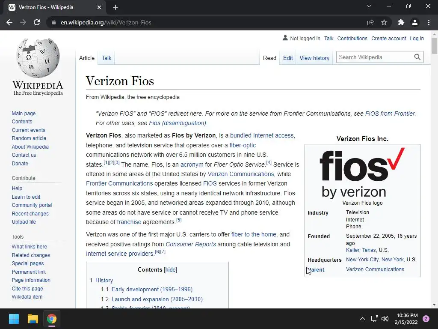
Task: Open the Extensions puzzle icon
Action: click(x=401, y=22)
